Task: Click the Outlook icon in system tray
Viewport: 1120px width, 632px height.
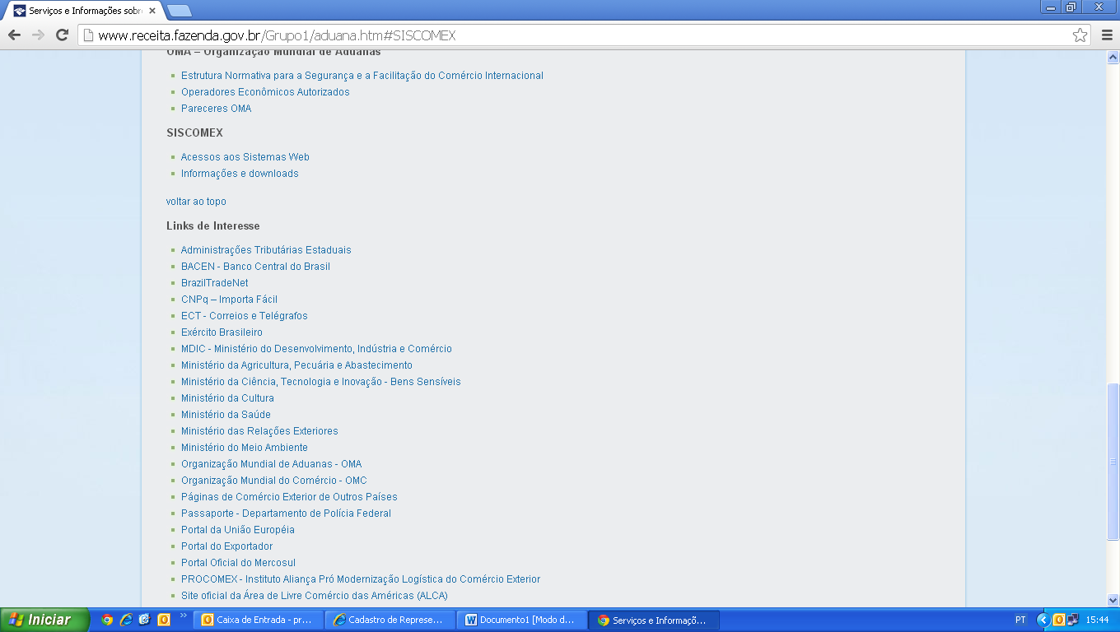Action: click(x=1059, y=620)
